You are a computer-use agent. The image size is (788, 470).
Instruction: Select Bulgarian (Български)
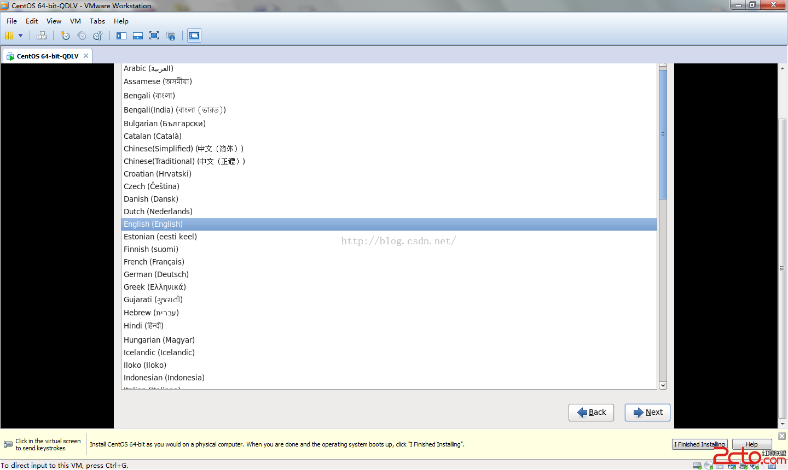coord(389,124)
